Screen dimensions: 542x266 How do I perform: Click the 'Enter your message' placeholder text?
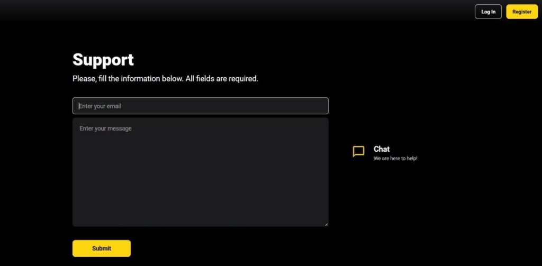(x=105, y=129)
